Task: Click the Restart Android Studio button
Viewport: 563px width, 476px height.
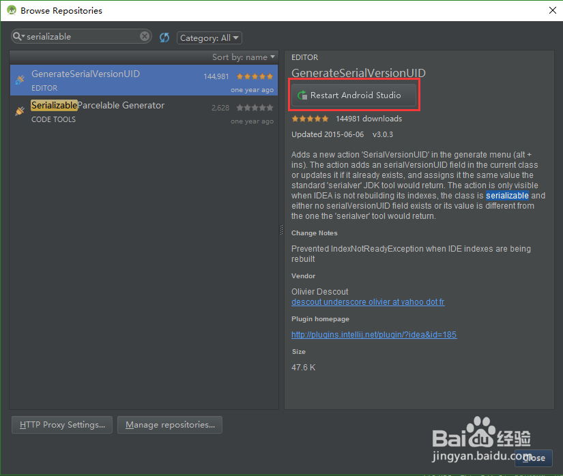Action: pyautogui.click(x=353, y=95)
